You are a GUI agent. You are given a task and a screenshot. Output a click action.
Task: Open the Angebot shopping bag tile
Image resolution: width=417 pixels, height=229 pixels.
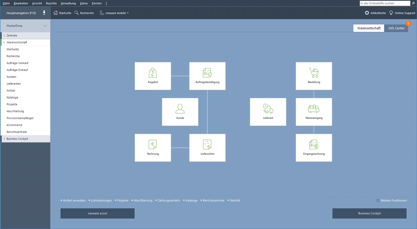153,73
